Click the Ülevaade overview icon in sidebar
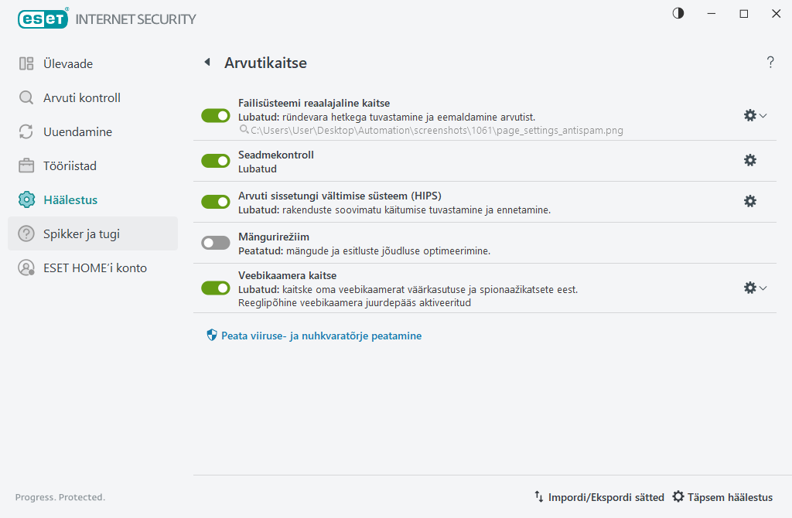The height and width of the screenshot is (518, 792). (26, 64)
